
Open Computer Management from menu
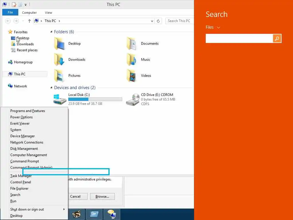pyautogui.click(x=29, y=155)
